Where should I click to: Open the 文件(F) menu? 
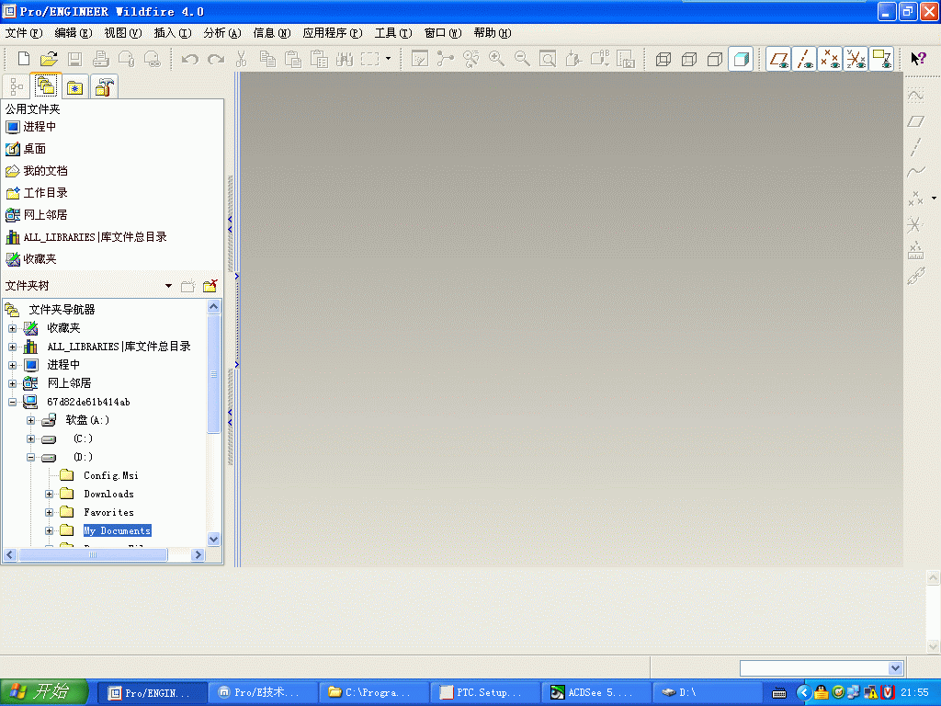pos(24,33)
